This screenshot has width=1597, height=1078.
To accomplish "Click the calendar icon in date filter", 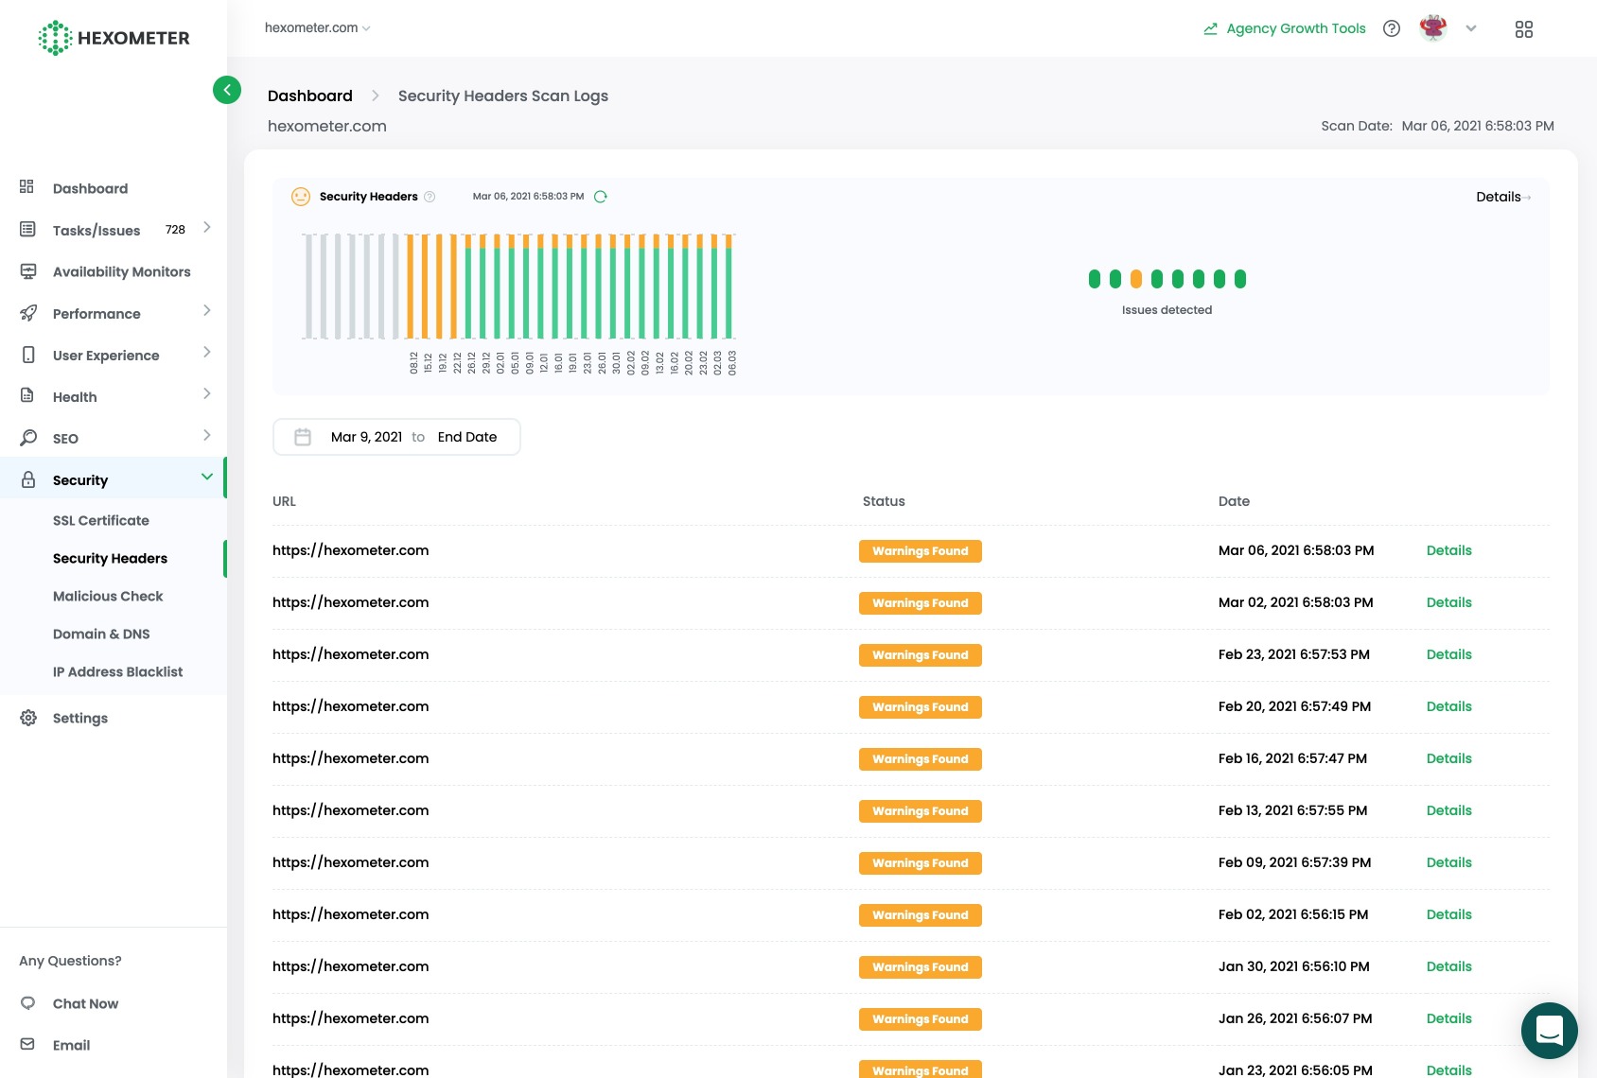I will pyautogui.click(x=303, y=437).
